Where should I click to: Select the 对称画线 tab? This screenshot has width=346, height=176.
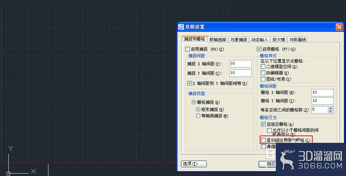pyautogui.click(x=298, y=40)
